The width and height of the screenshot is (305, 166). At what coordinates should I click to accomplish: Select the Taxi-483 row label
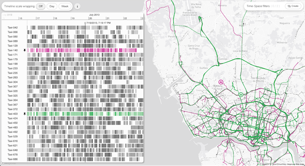pos(13,127)
